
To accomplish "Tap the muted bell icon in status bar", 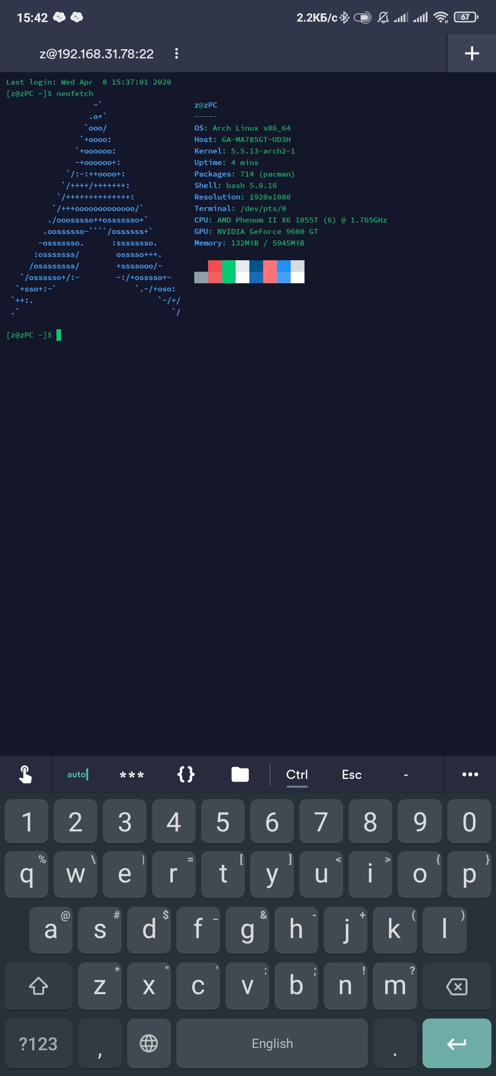I will pos(383,17).
